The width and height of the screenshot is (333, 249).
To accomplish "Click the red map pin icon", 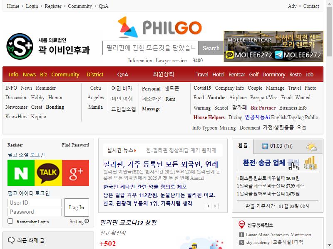I will 242,225.
